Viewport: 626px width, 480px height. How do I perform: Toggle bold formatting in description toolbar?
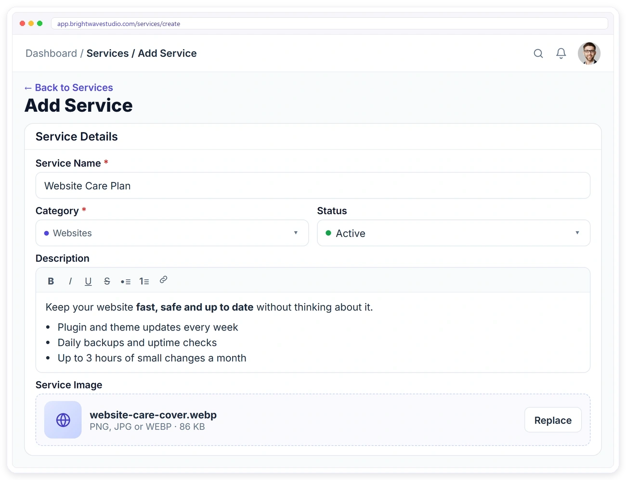51,281
